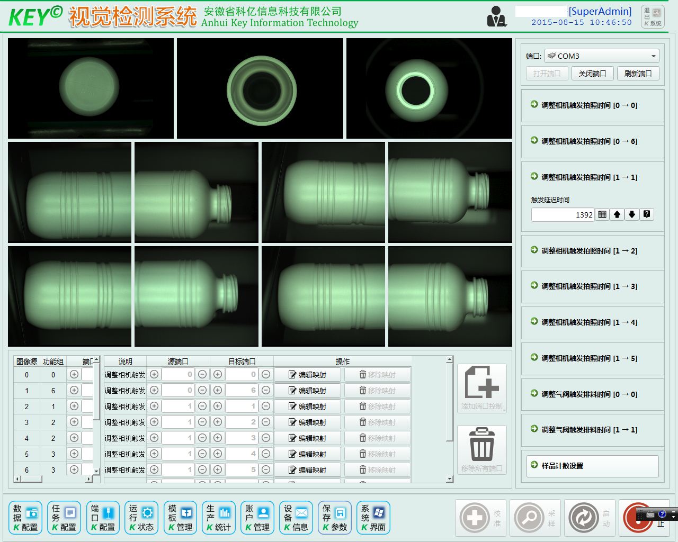Expand 调整相机触发拍照时间 [1 → 2] section

[x=593, y=251]
